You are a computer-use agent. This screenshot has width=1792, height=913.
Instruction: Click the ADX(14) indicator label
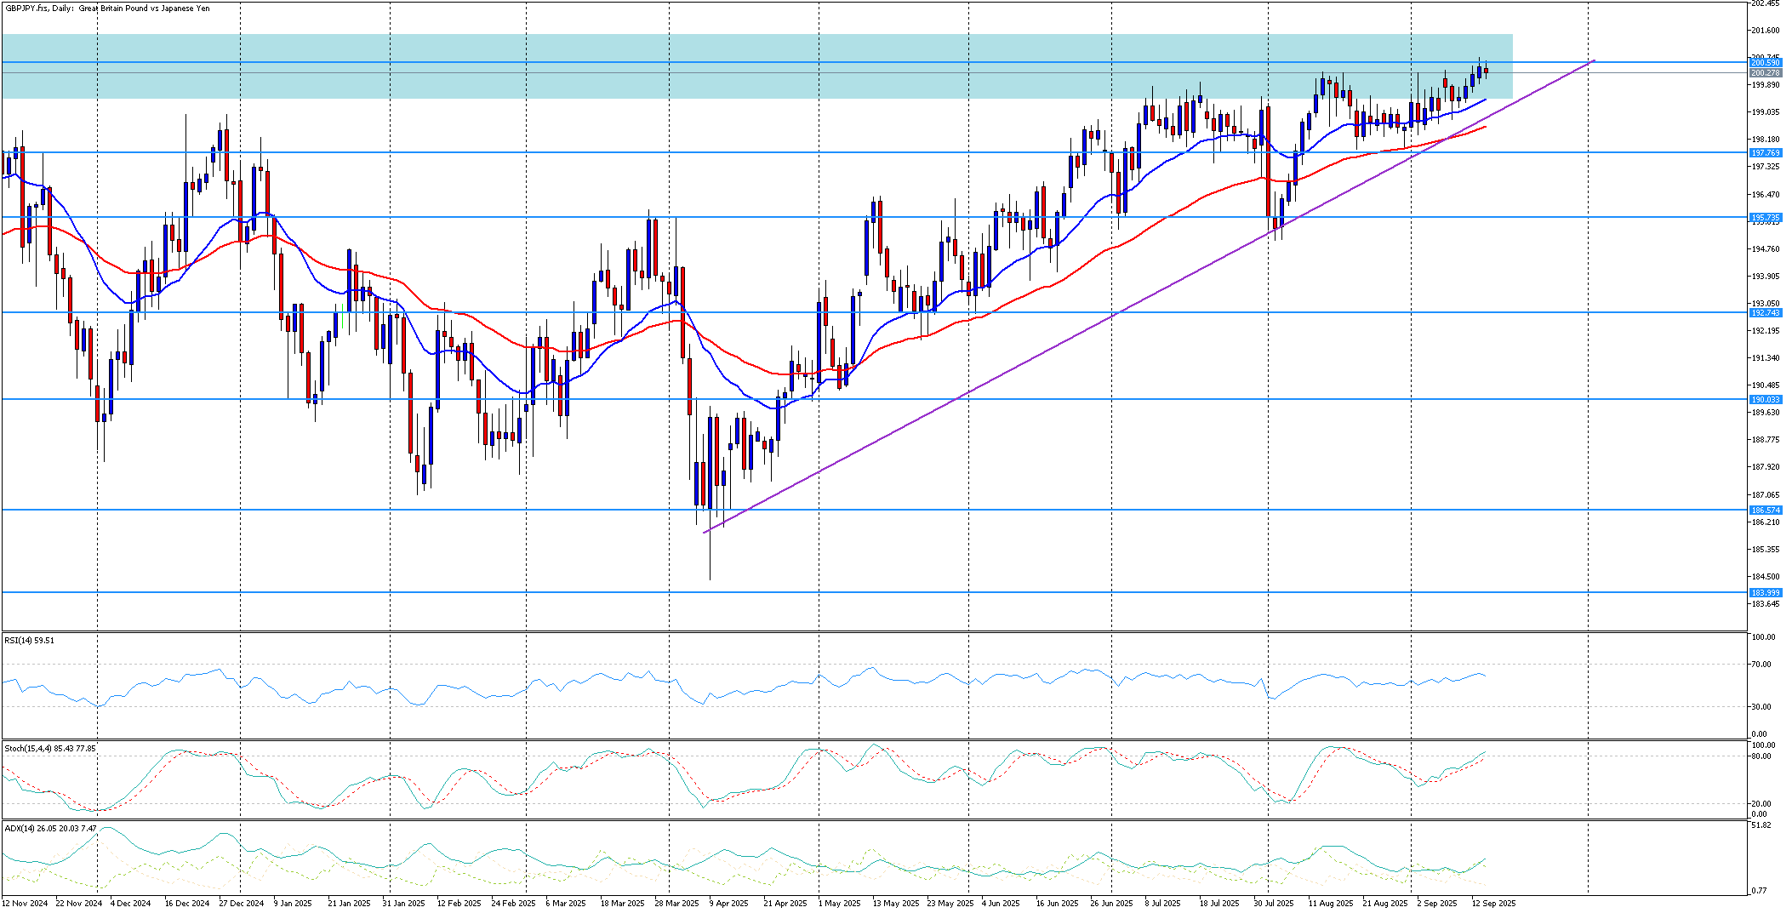click(50, 828)
